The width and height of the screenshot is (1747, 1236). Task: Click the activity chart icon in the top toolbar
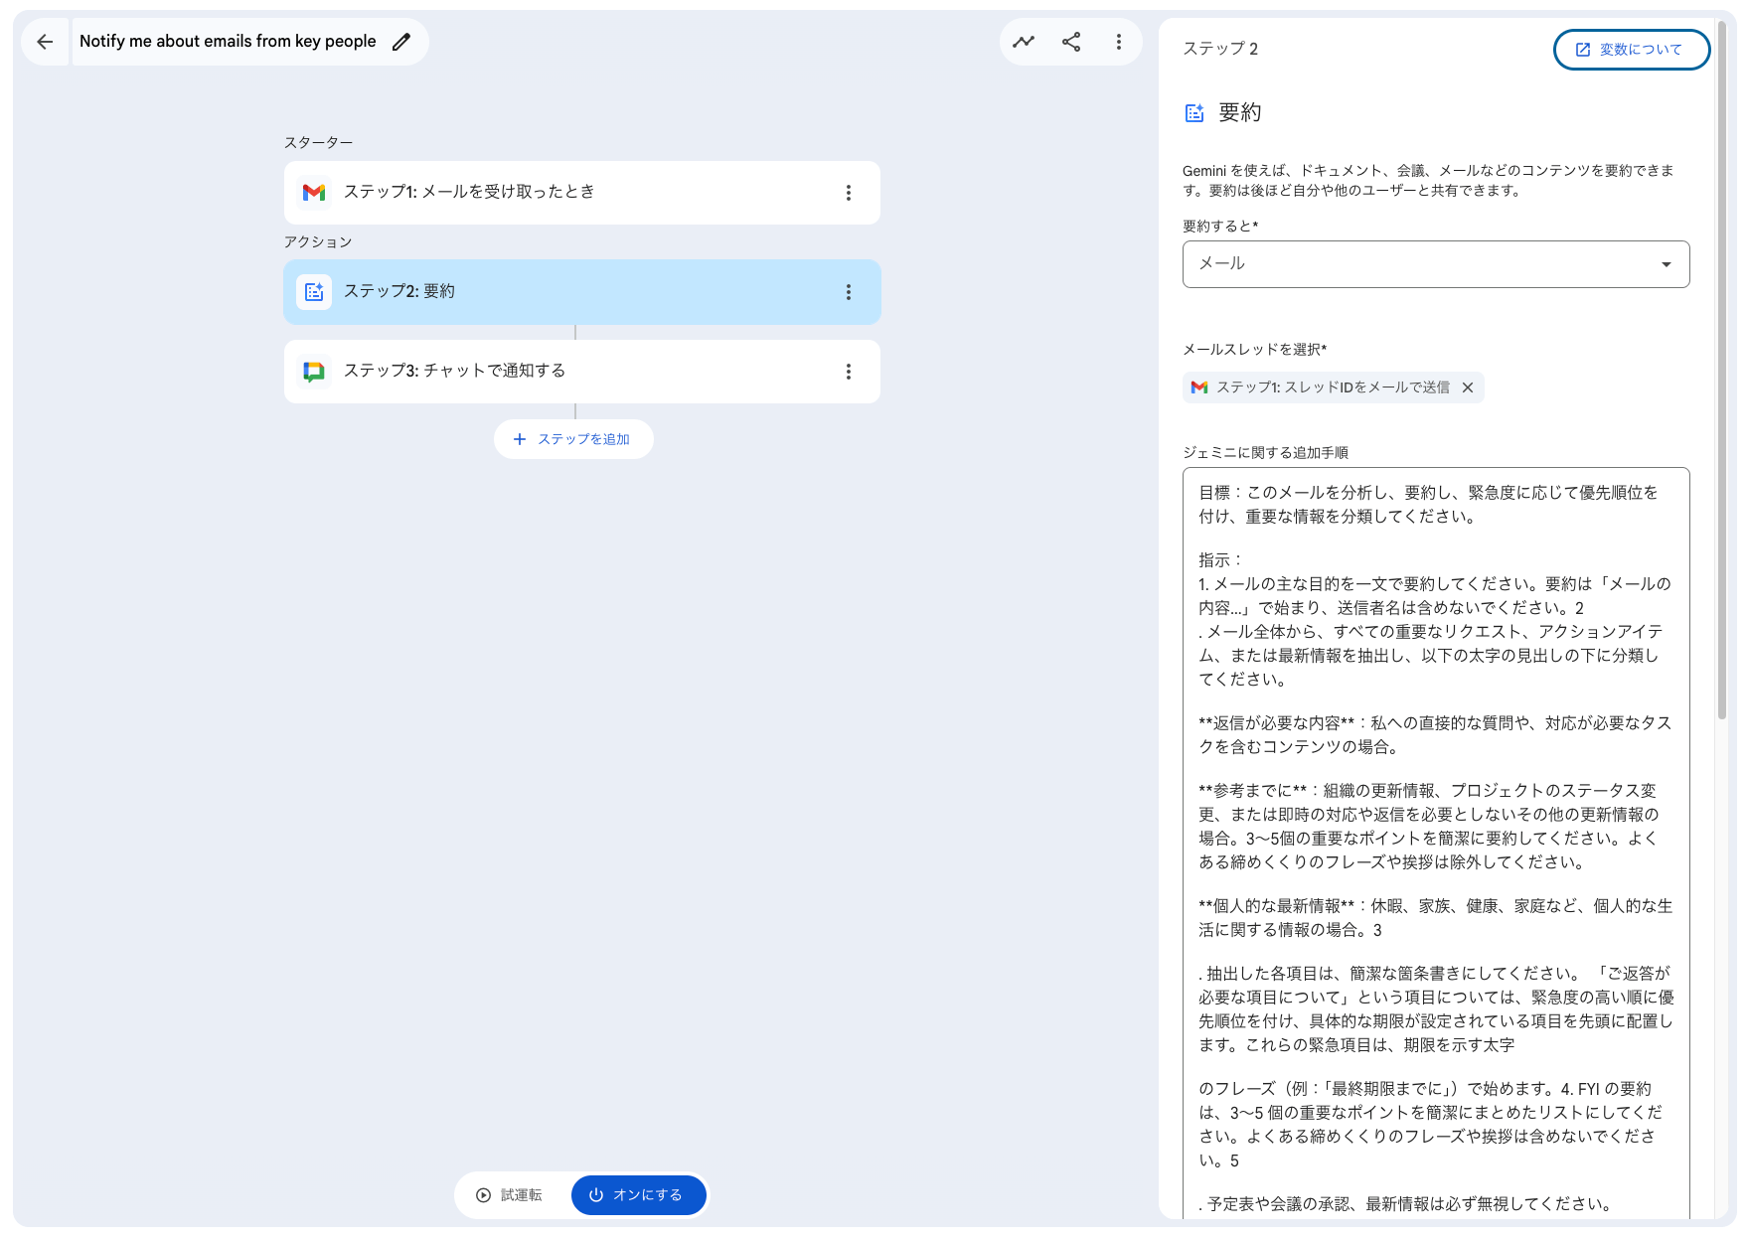[1024, 42]
